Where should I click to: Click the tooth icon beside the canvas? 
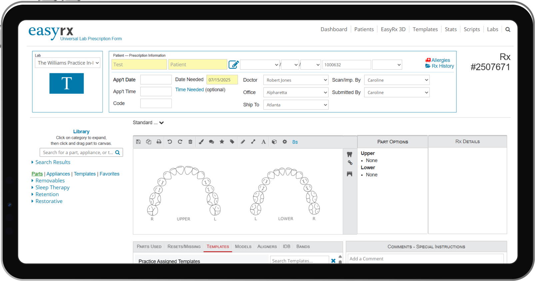pyautogui.click(x=349, y=154)
